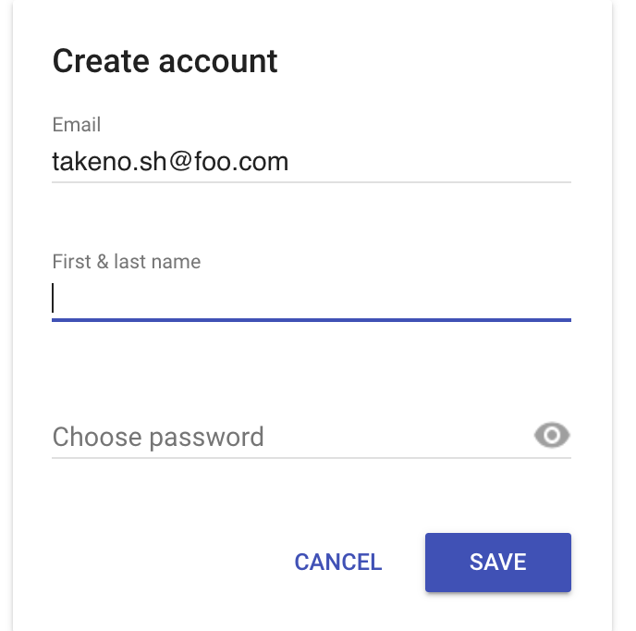Click the 'foo.com' part of the email
This screenshot has height=631, width=636.
tap(241, 162)
